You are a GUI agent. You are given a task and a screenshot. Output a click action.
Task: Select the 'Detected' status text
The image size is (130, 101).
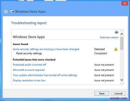(99, 49)
